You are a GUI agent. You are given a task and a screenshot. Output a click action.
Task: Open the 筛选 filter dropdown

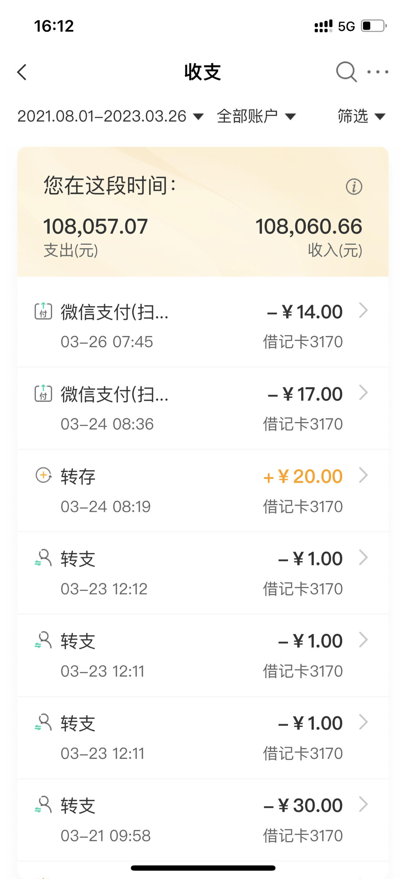coord(362,116)
